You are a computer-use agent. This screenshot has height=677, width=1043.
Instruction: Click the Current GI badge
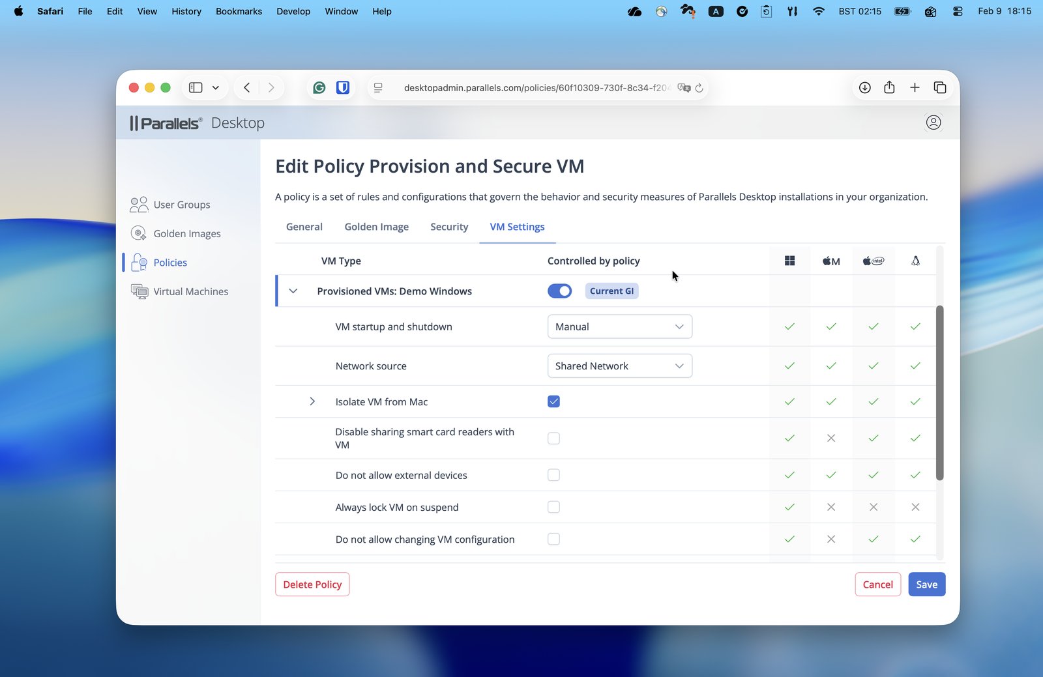611,291
